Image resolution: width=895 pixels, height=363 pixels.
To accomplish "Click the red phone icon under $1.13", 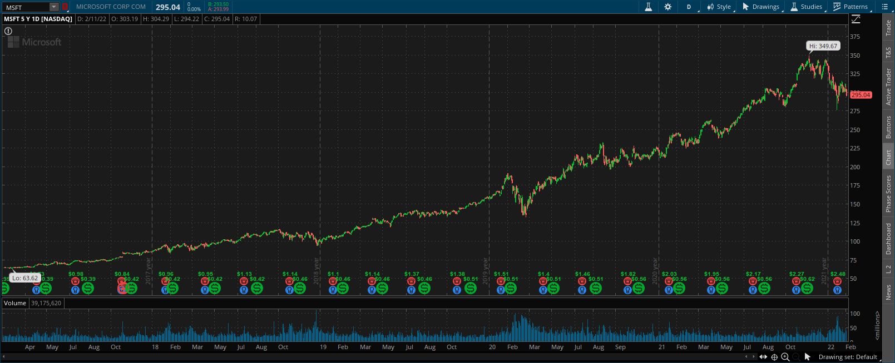I will pos(244,281).
